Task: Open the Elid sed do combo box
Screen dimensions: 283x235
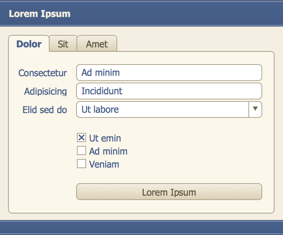Action: (x=163, y=109)
